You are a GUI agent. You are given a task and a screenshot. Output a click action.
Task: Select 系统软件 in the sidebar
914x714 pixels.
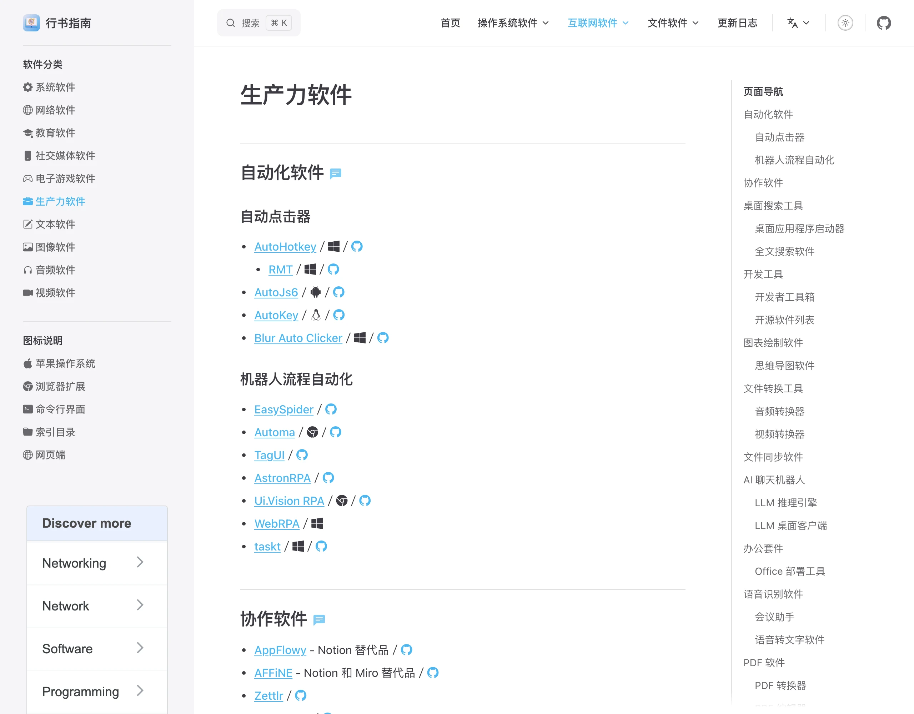tap(49, 87)
